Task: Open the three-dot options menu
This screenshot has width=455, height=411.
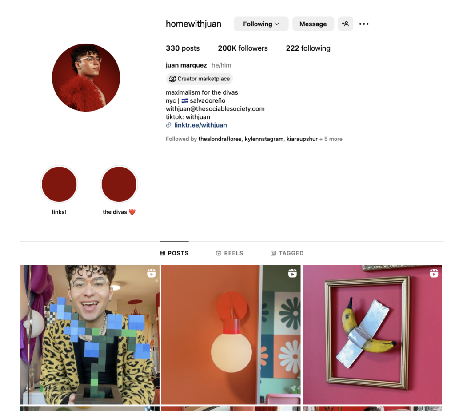Action: 364,24
